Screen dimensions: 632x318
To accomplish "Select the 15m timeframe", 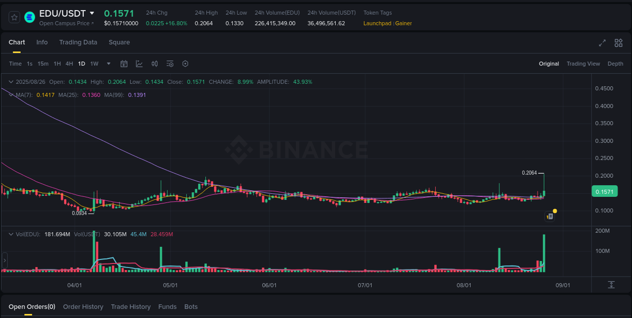I will pyautogui.click(x=43, y=64).
